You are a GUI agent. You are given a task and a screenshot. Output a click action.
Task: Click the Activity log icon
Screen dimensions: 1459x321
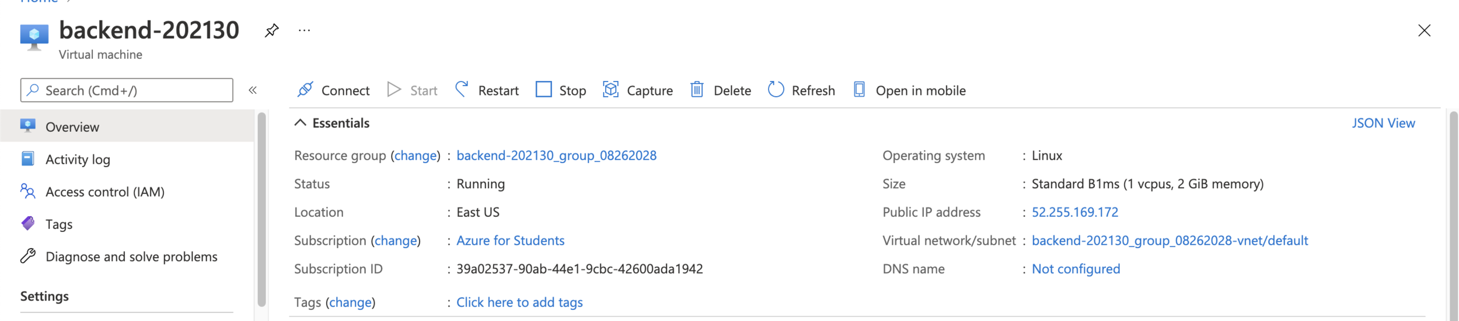tap(27, 158)
